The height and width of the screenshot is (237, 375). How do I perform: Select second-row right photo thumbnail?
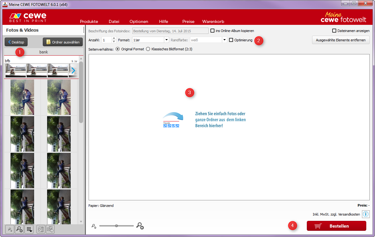(x=59, y=134)
